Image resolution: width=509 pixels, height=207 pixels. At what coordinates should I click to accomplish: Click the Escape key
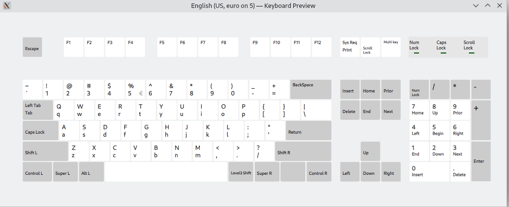pos(32,48)
